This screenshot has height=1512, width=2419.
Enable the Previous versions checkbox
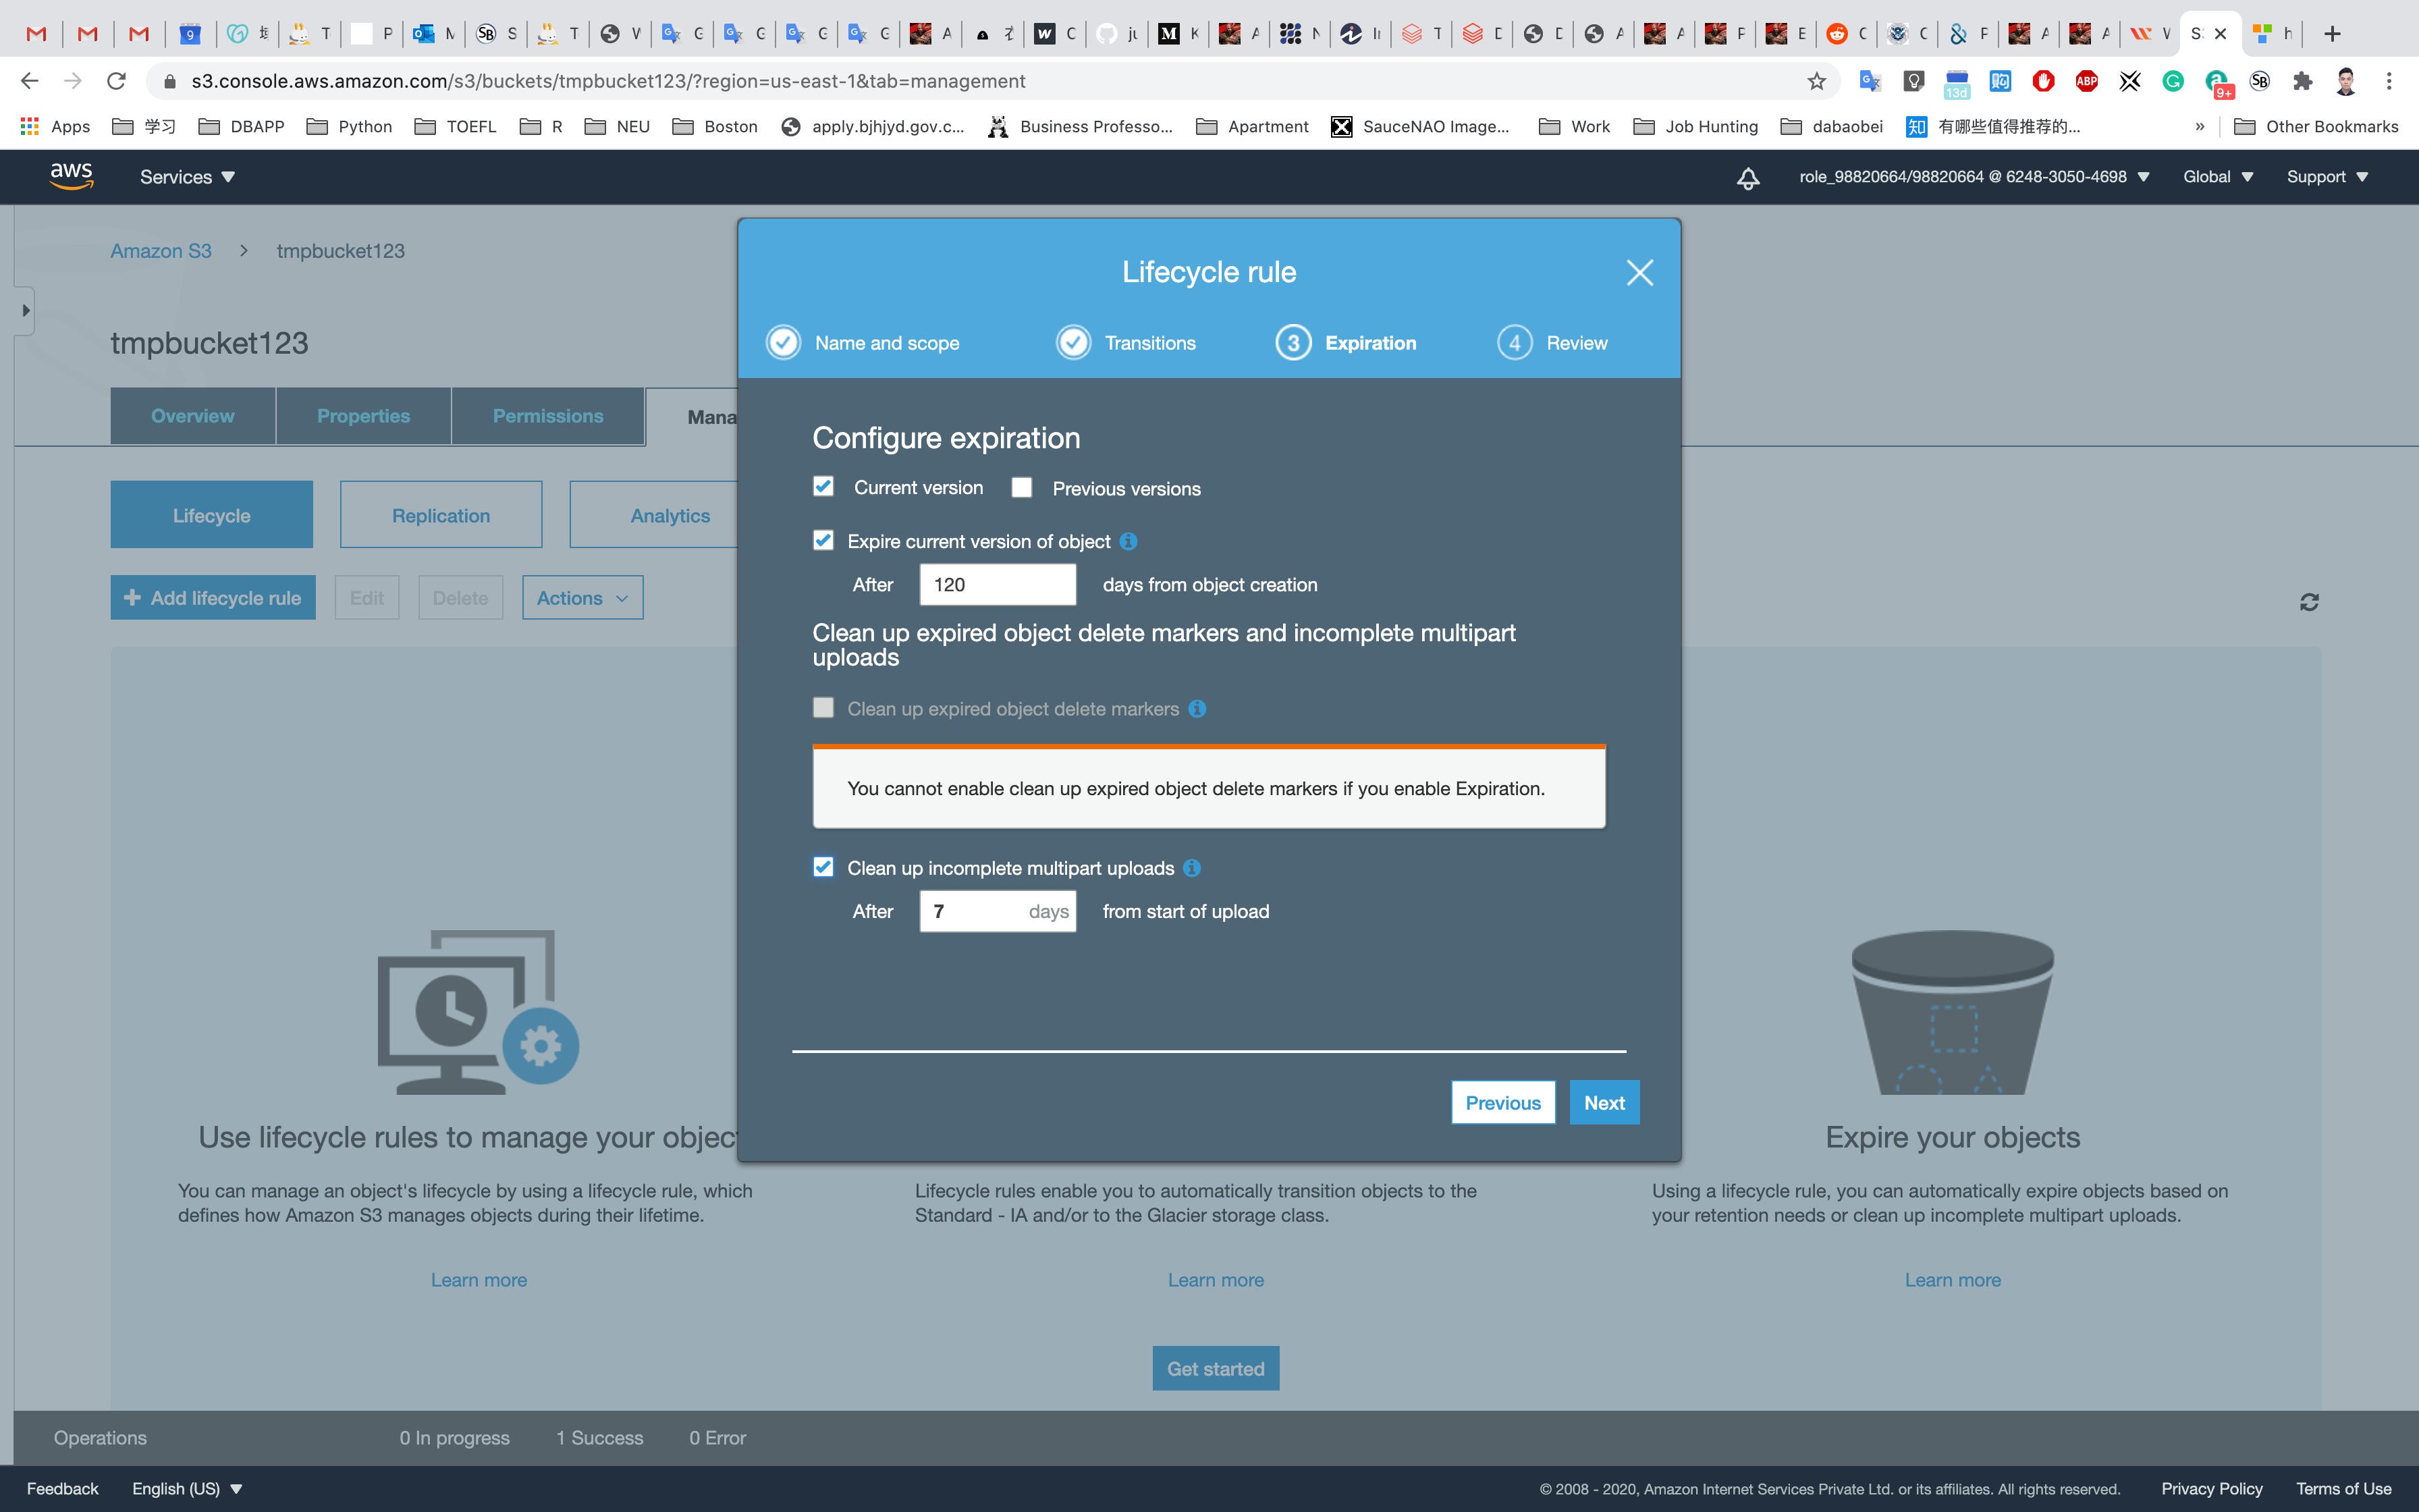point(1022,487)
